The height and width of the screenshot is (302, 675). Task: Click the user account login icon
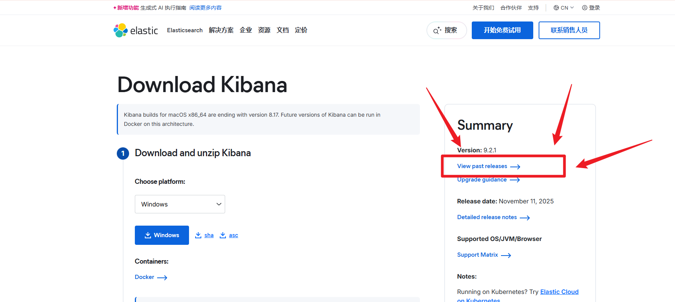tap(585, 8)
